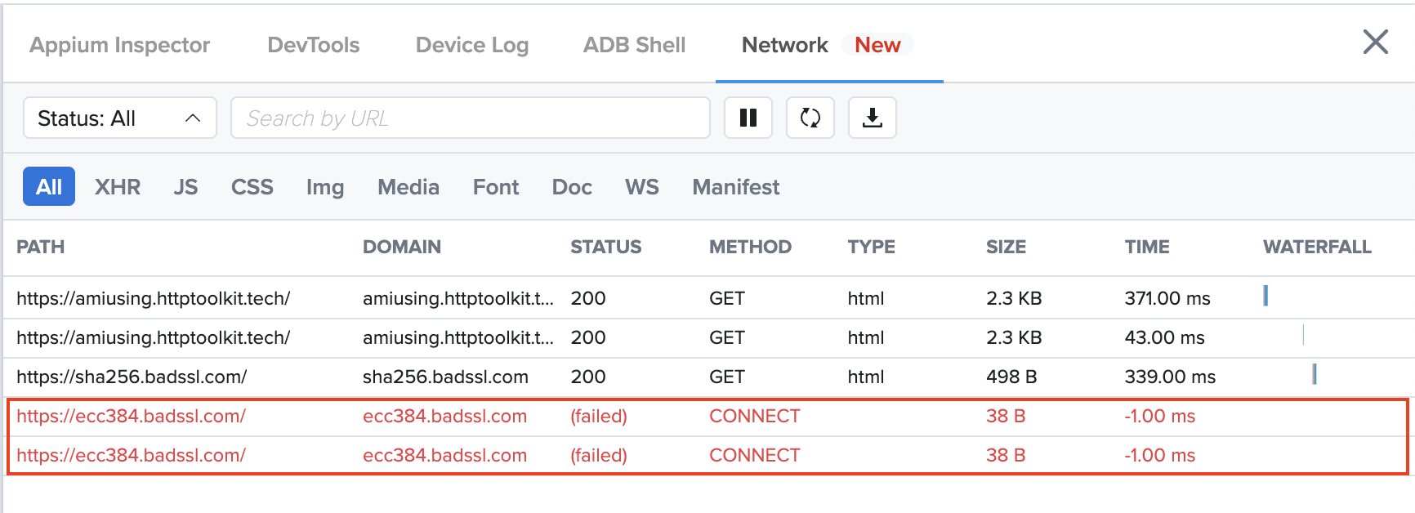Viewport: 1415px width, 513px height.
Task: Click the Search by URL field
Action: click(470, 118)
